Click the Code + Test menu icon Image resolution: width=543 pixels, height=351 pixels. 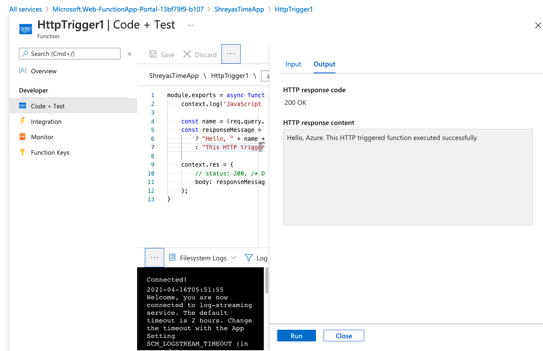(x=23, y=106)
